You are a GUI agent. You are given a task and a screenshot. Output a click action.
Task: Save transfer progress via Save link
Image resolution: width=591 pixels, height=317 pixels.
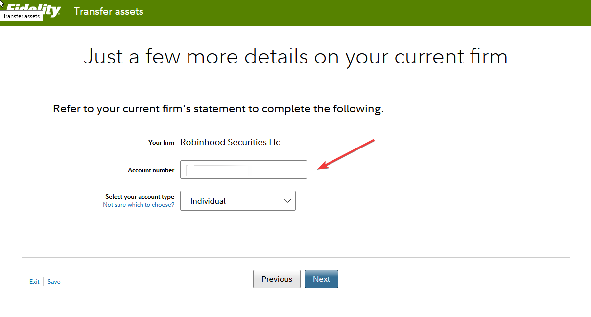click(x=54, y=282)
